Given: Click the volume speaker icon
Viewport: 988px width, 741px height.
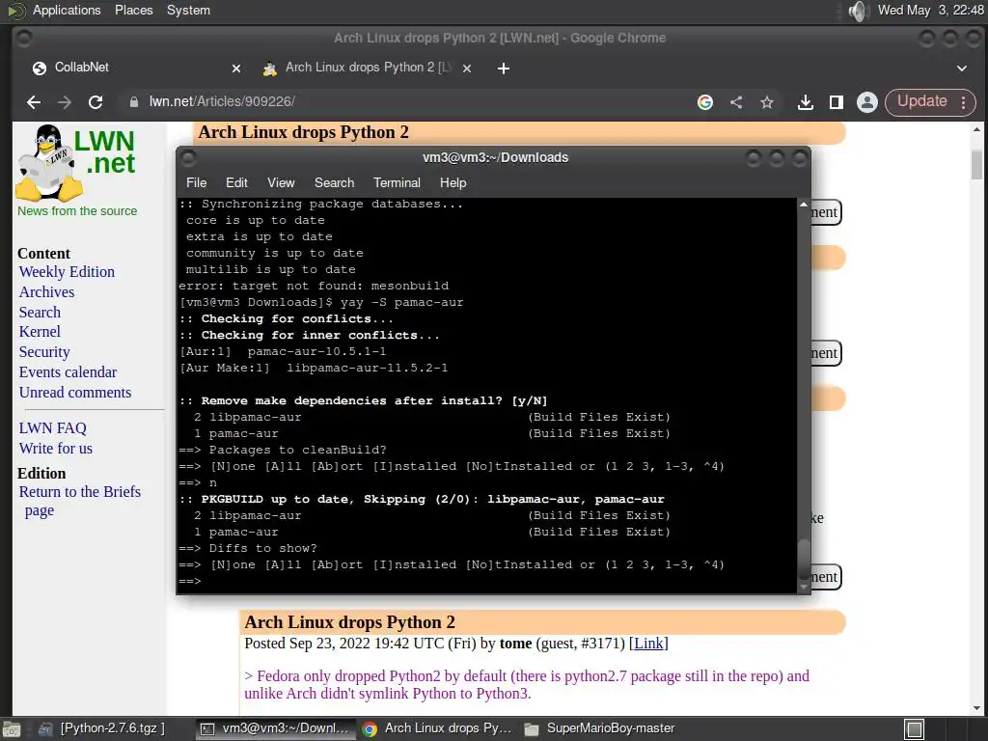Looking at the screenshot, I should (x=858, y=11).
